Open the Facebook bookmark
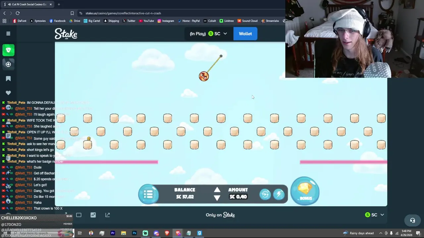The image size is (424, 238). coord(57,21)
